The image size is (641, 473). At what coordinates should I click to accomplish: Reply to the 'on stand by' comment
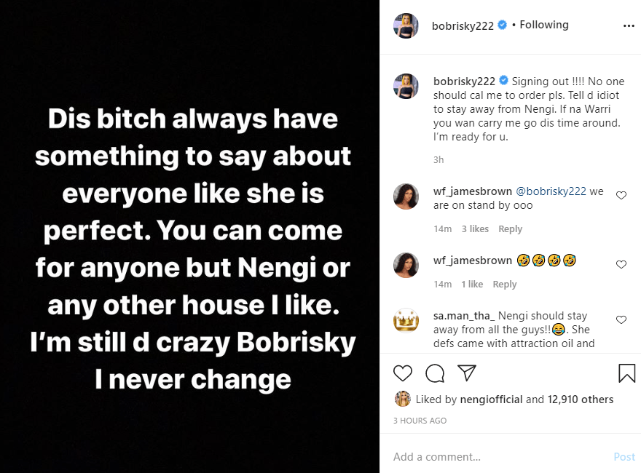point(510,228)
